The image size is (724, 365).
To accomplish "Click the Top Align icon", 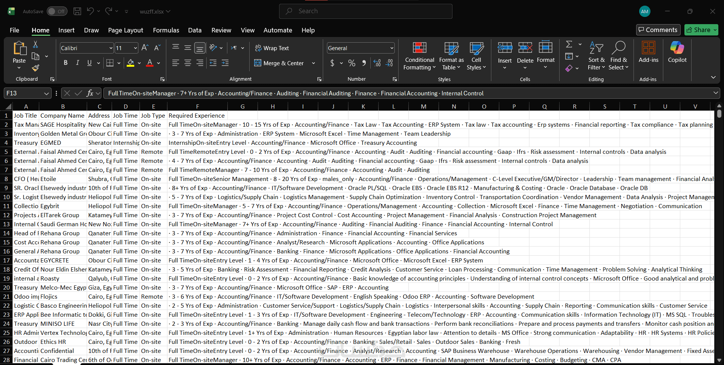I will [x=176, y=48].
